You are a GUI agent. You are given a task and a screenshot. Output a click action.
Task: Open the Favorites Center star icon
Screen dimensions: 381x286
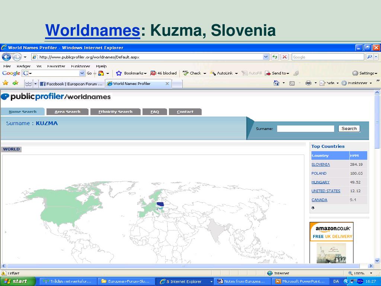[x=5, y=83]
